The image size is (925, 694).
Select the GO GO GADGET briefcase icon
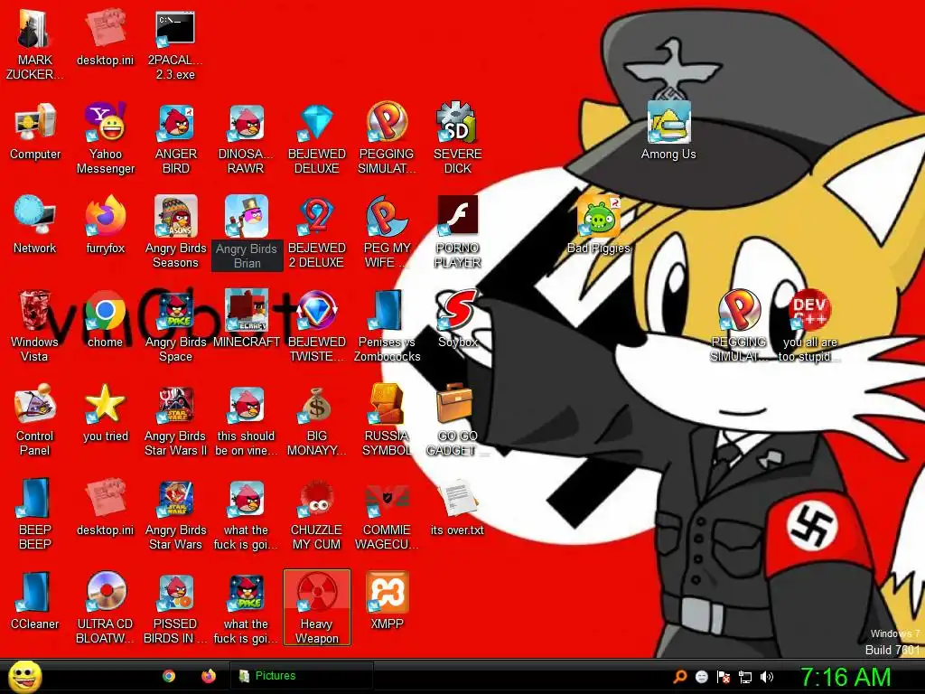coord(458,419)
